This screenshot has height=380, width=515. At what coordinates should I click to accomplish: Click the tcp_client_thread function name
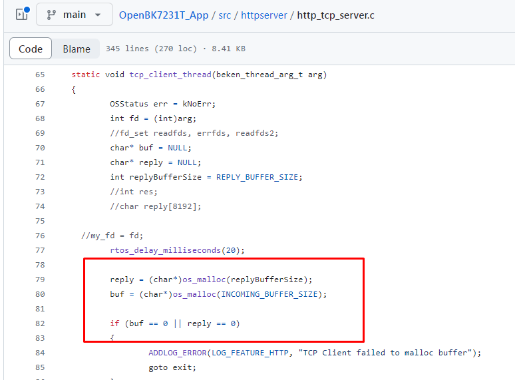[x=170, y=75]
